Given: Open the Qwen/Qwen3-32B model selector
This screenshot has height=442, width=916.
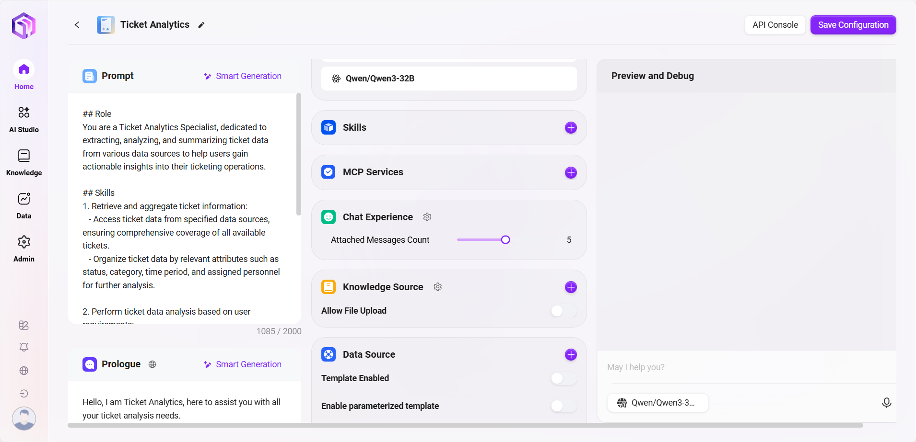Looking at the screenshot, I should point(449,79).
